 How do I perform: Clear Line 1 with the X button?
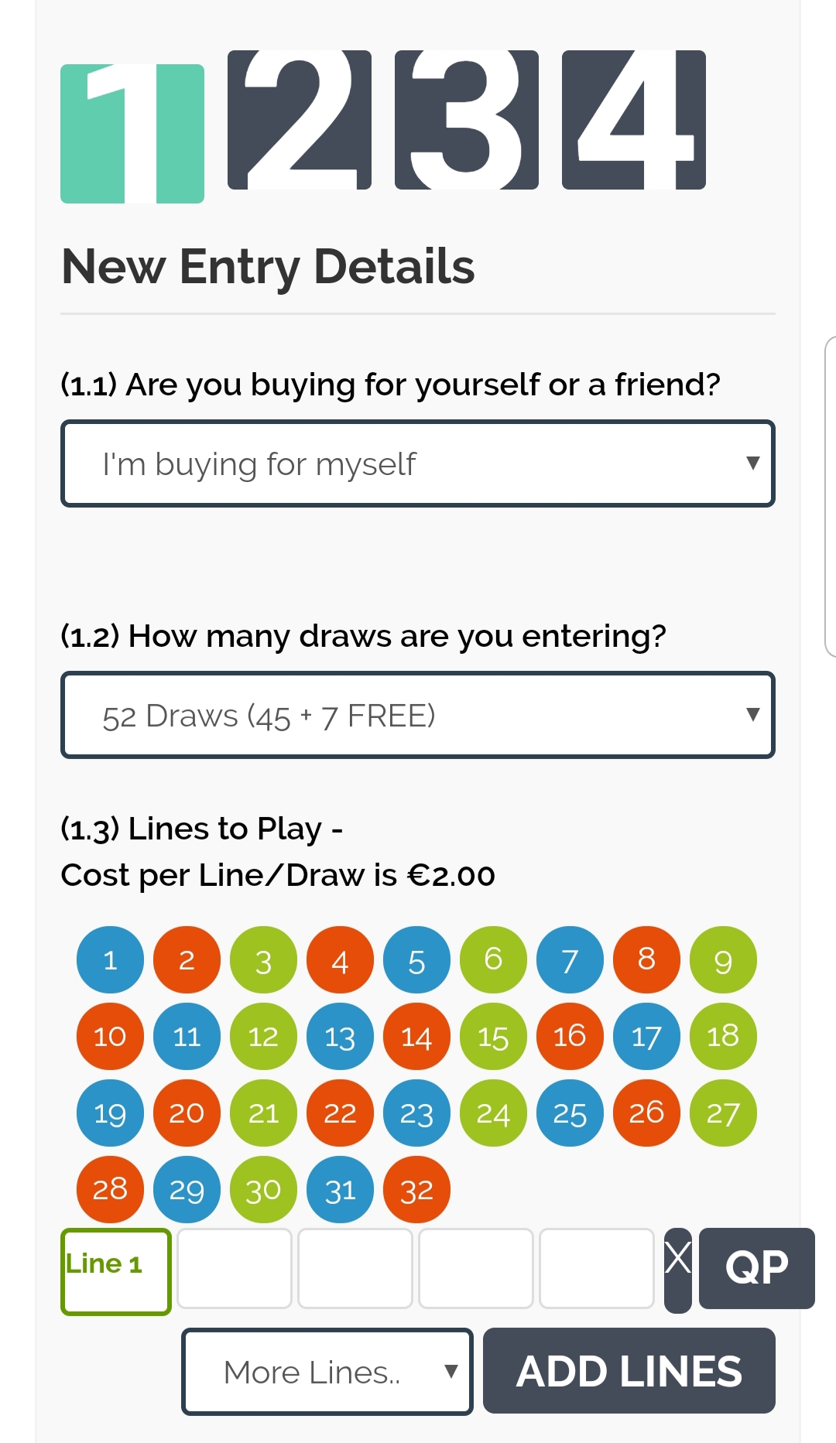click(x=678, y=1270)
